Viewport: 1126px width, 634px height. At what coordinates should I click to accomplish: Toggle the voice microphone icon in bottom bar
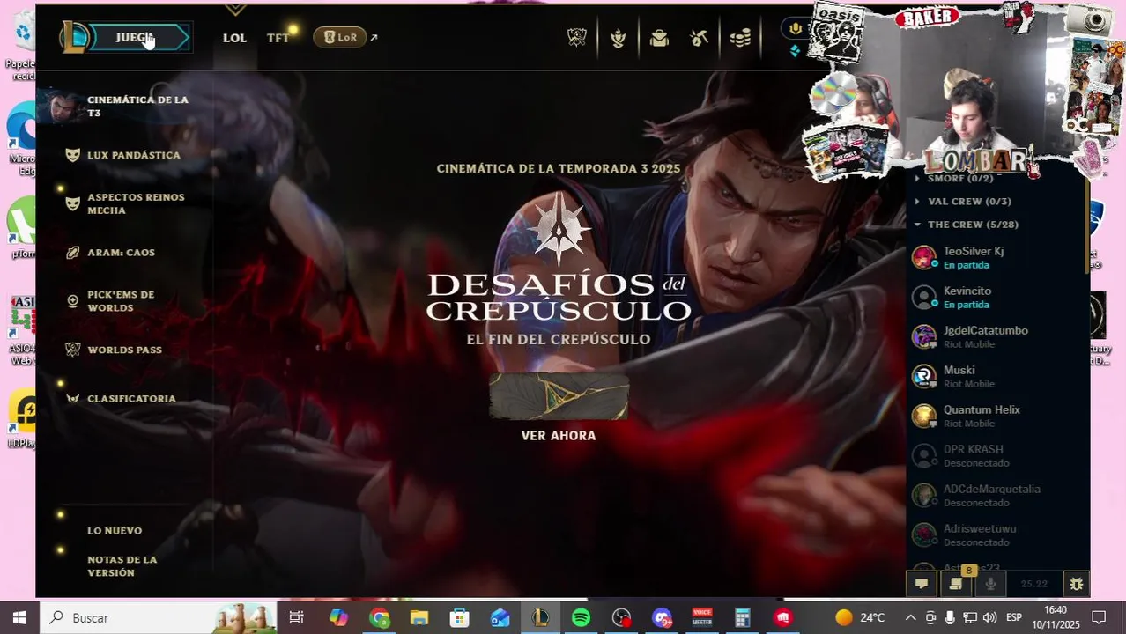990,583
